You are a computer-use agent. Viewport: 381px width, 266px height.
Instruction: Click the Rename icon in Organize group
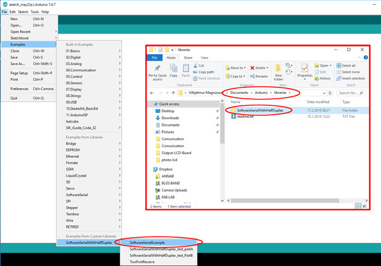(x=252, y=77)
